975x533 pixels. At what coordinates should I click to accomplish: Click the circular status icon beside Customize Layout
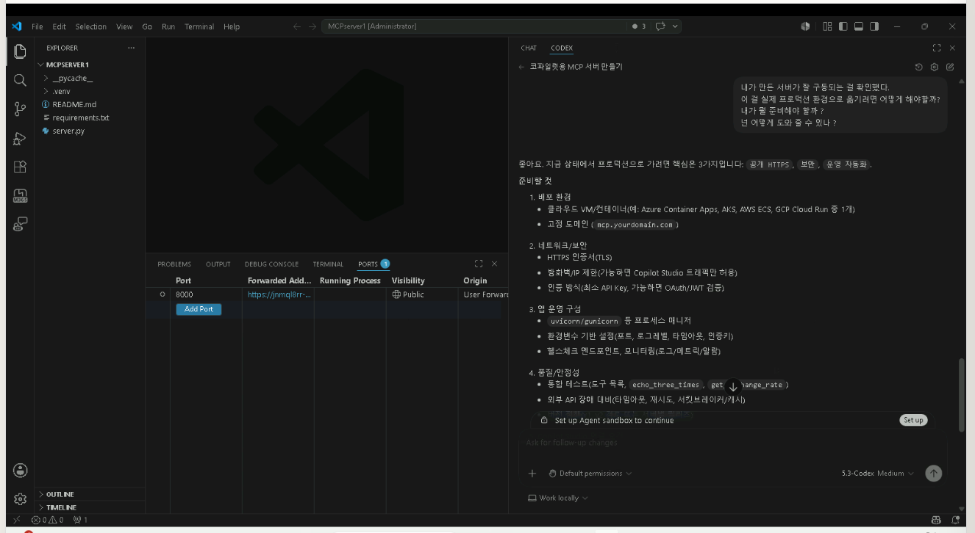click(x=805, y=26)
